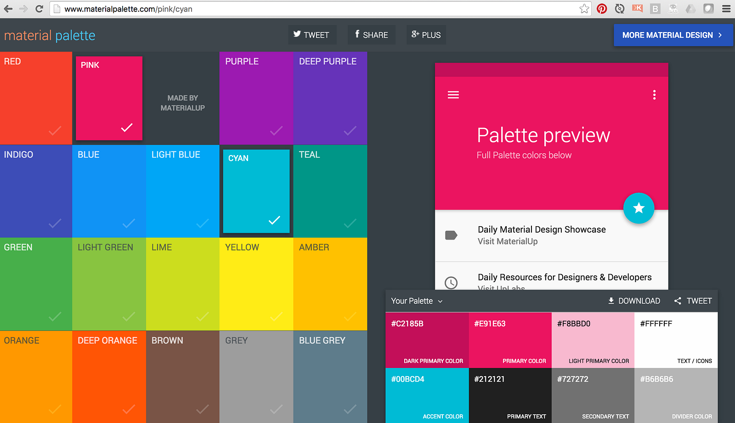The image size is (735, 423).
Task: Click the Google Plus button in header
Action: coord(426,35)
